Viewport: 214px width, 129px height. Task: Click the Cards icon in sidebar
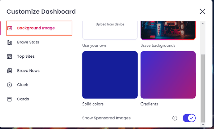tap(10, 99)
